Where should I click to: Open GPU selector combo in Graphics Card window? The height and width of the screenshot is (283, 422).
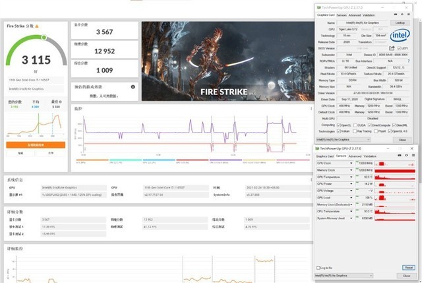pos(344,139)
